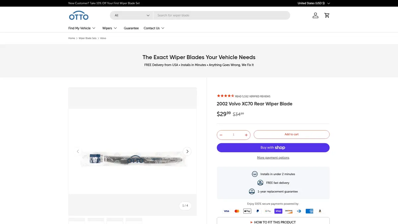Open the All category search dropdown
Viewport: 398px width, 224px height.
click(132, 15)
